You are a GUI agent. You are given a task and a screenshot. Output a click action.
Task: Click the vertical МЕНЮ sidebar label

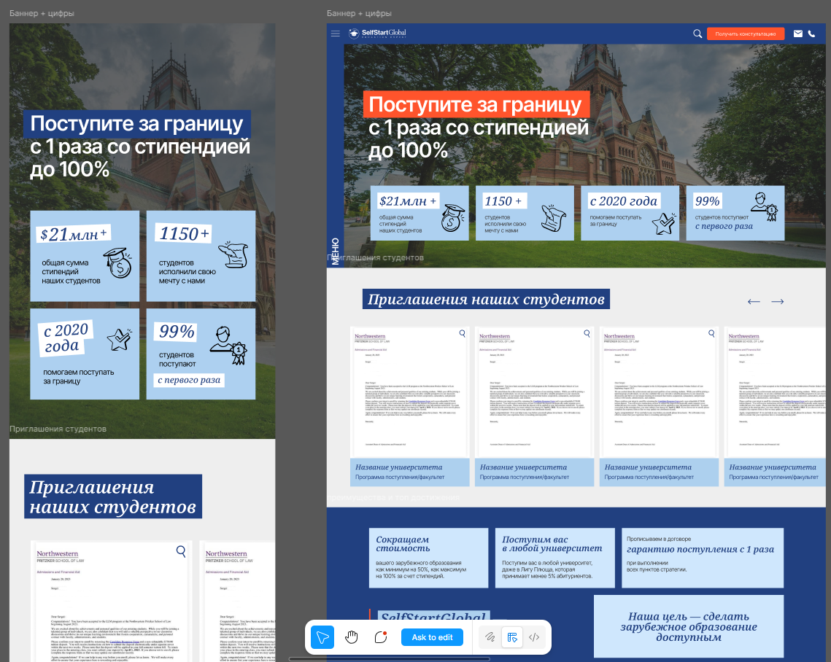coord(335,251)
